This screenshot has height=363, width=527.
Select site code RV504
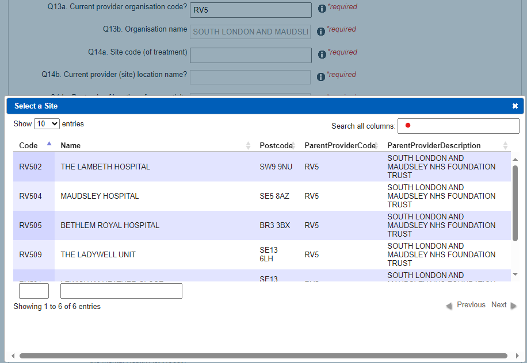30,196
